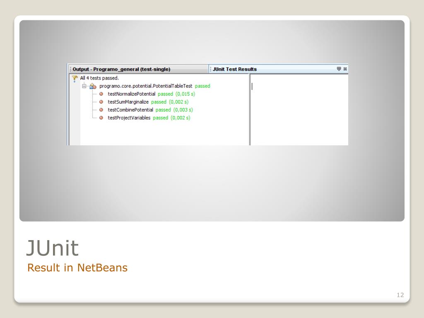Select the testNormalizePotential test row
The width and height of the screenshot is (424, 318).
point(151,94)
